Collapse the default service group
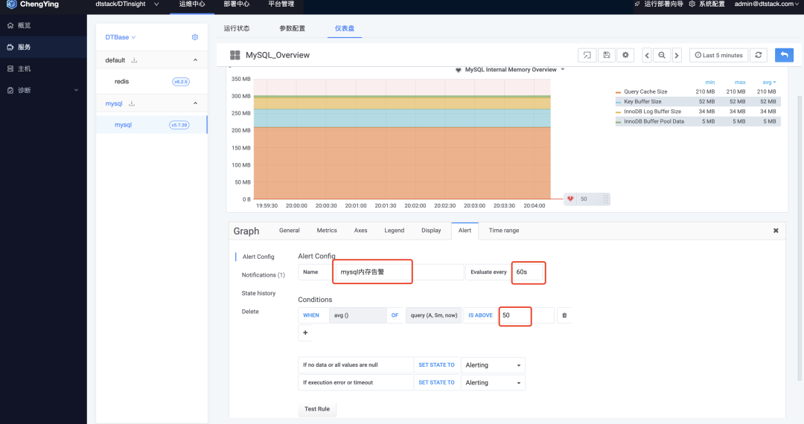Viewport: 804px width, 424px height. 195,60
